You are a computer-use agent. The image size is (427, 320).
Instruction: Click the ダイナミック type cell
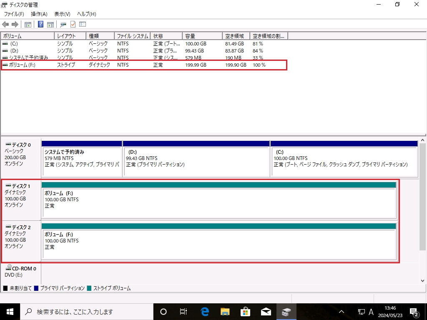(x=99, y=65)
